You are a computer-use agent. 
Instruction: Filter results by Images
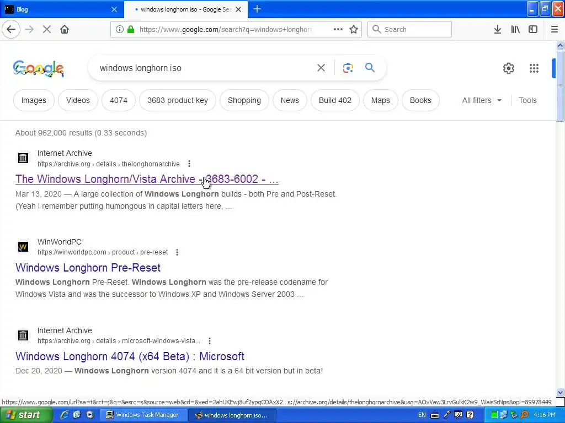(34, 100)
